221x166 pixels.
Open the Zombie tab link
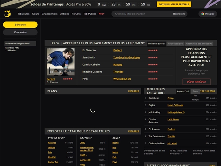171,136
